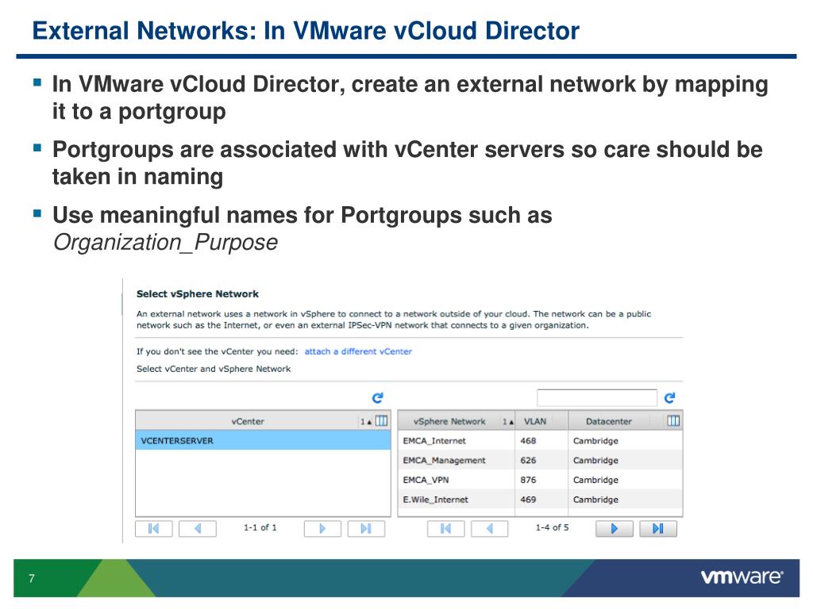Select the E.Wile_Internet network row
Image resolution: width=813 pixels, height=609 pixels.
pos(540,500)
